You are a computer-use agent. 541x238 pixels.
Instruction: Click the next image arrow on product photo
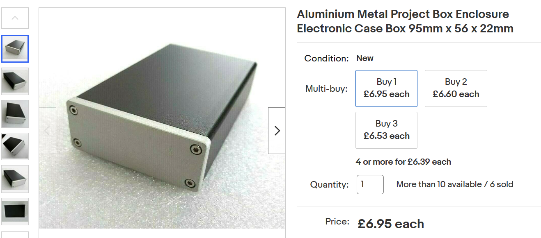pos(277,131)
